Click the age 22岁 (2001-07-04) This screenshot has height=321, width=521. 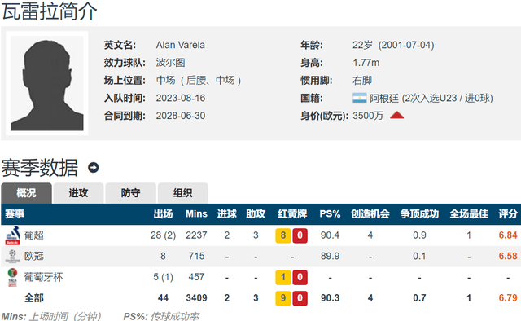[x=393, y=45]
